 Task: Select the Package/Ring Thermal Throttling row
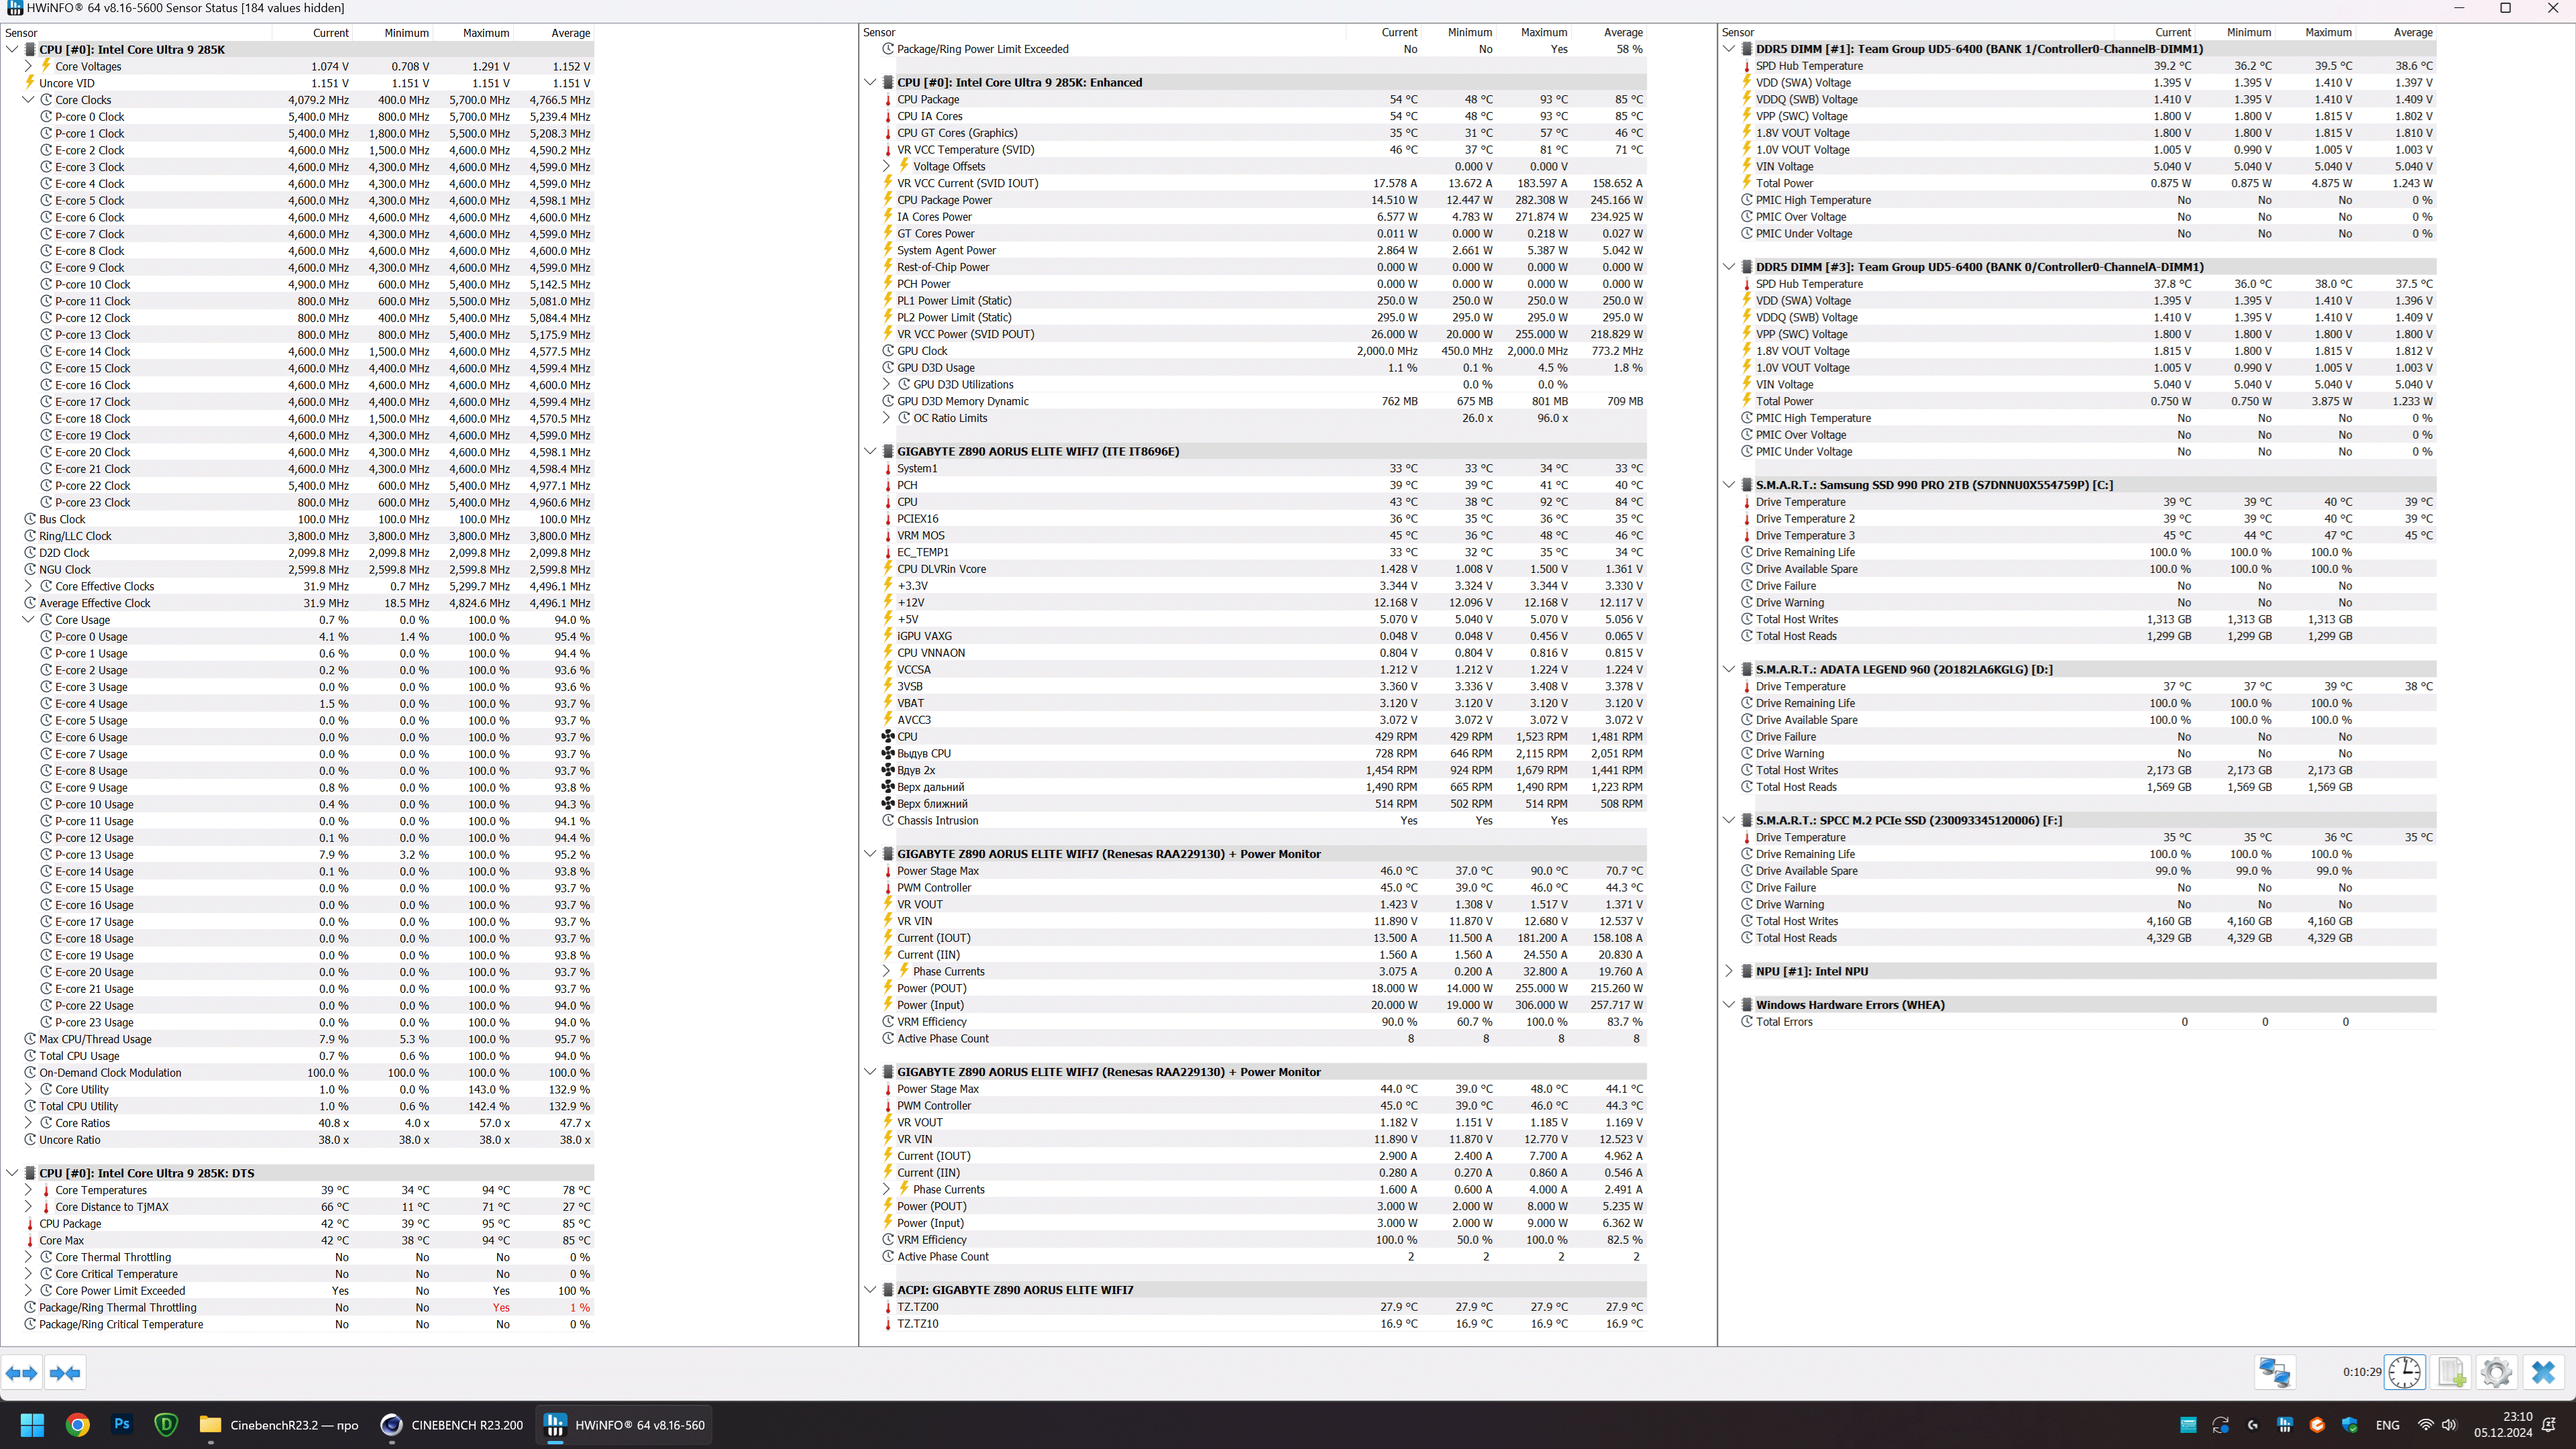118,1308
